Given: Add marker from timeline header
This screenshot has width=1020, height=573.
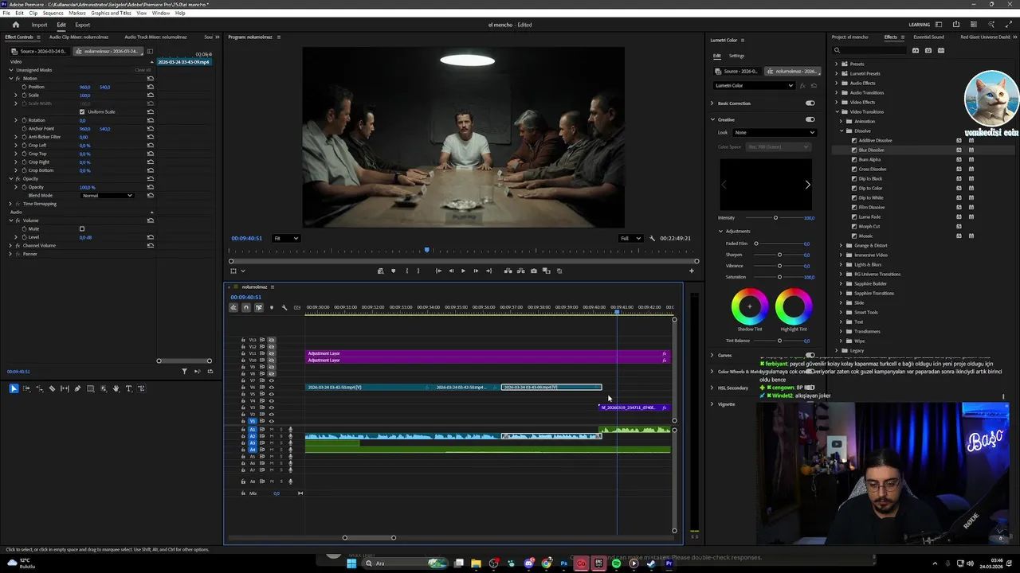Looking at the screenshot, I should click(271, 307).
